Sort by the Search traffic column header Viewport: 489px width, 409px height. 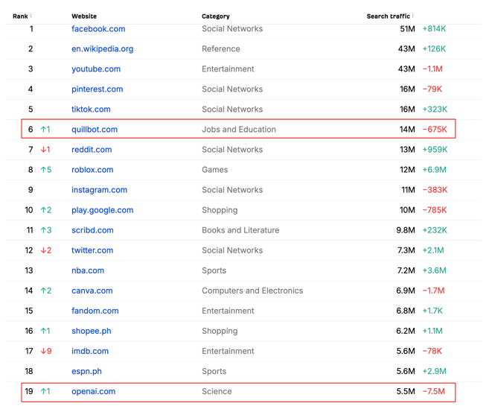pos(389,16)
